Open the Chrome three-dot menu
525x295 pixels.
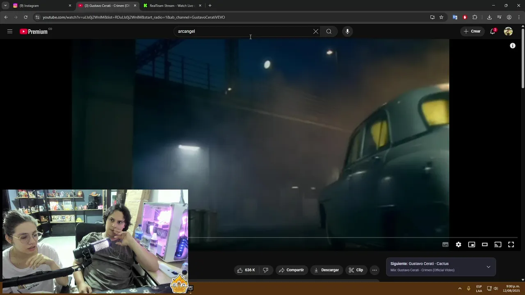(519, 17)
